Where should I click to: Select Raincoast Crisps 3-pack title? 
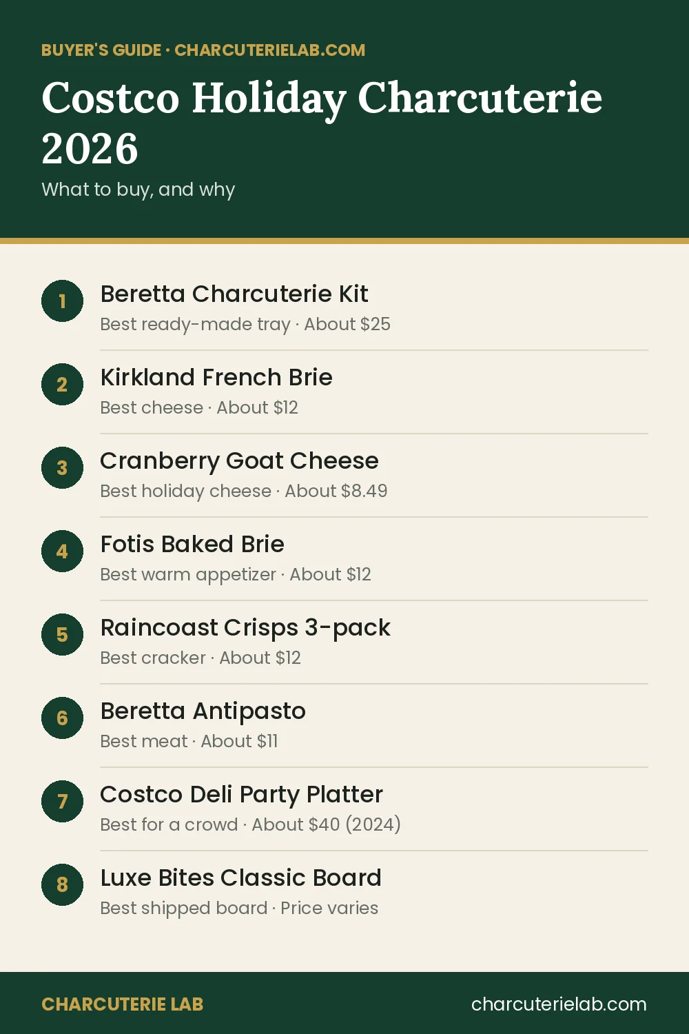pos(245,628)
